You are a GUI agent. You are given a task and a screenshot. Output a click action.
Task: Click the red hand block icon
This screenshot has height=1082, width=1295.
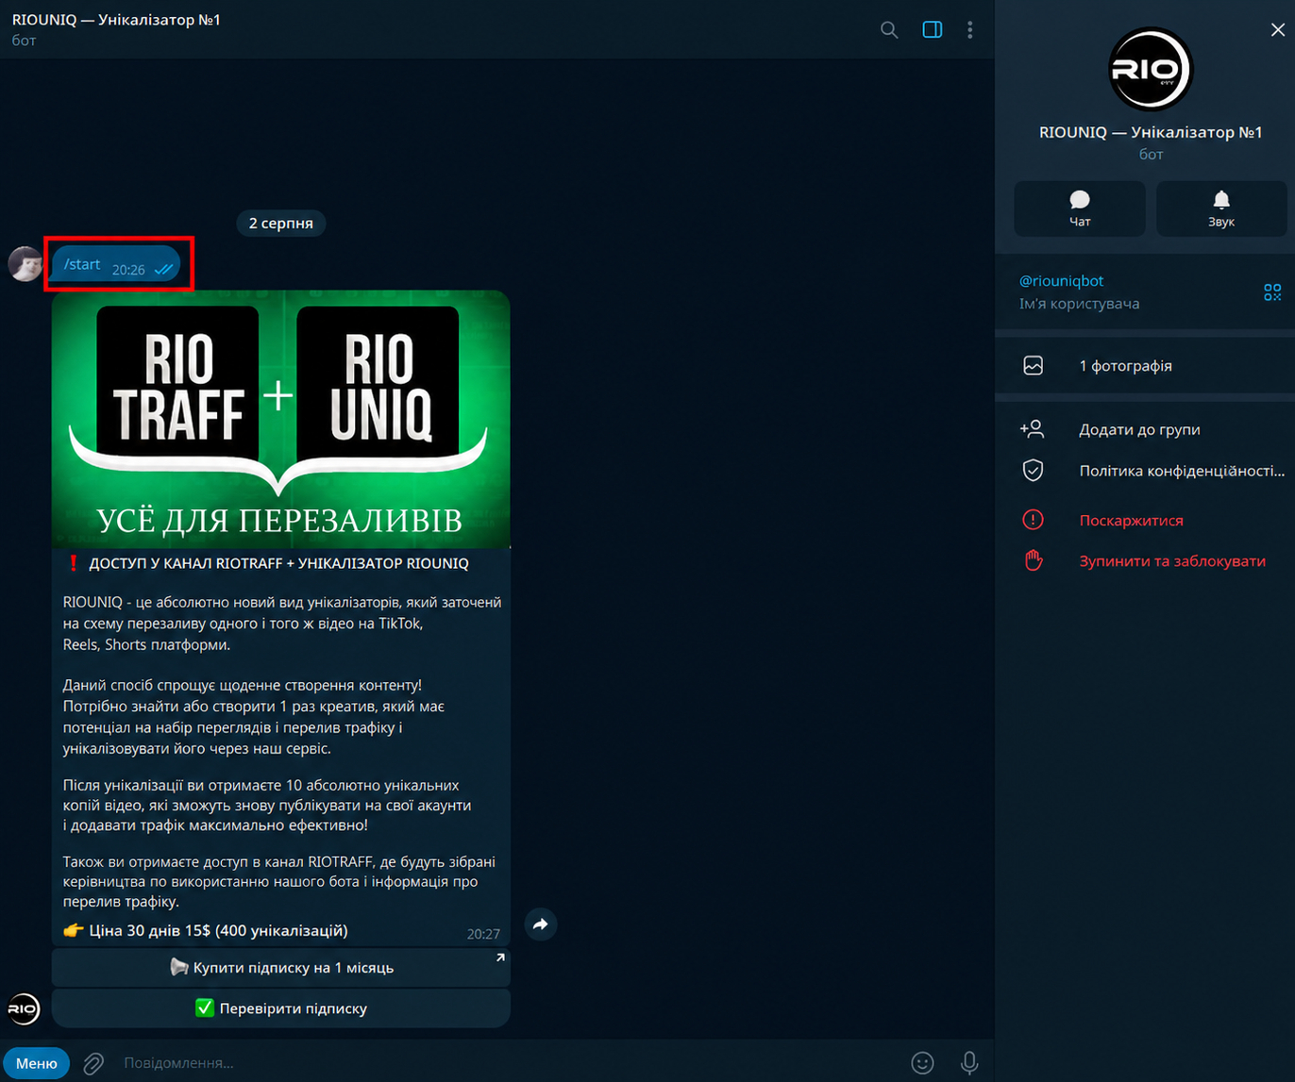1034,560
